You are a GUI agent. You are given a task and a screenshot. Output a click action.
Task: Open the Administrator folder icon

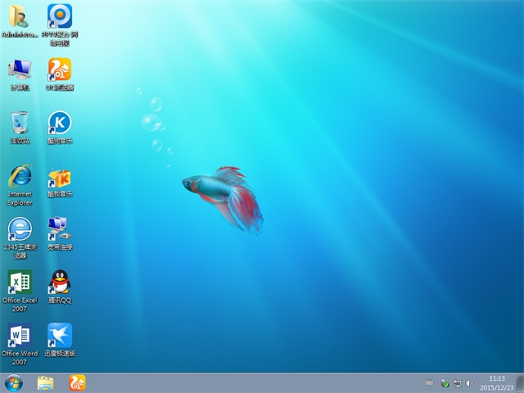(x=20, y=16)
